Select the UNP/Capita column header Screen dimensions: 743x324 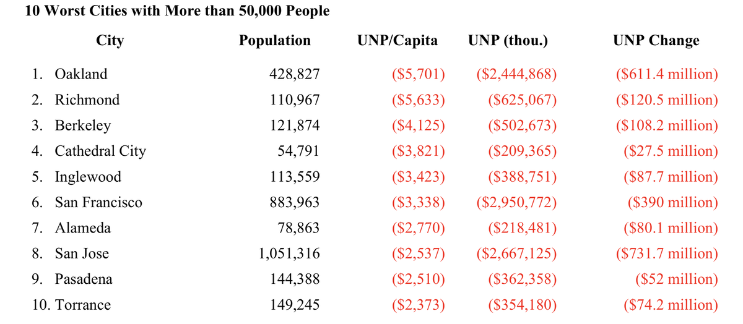click(398, 41)
